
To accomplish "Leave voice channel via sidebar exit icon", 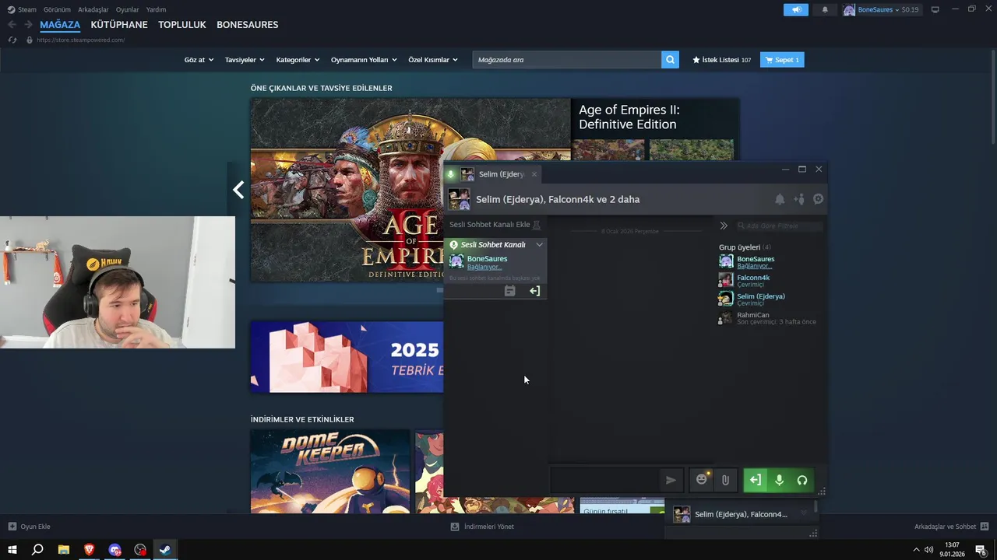I will 534,291.
